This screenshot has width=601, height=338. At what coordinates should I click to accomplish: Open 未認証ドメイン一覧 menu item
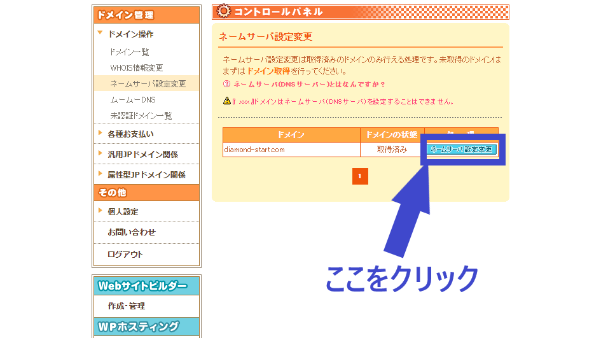(x=141, y=115)
